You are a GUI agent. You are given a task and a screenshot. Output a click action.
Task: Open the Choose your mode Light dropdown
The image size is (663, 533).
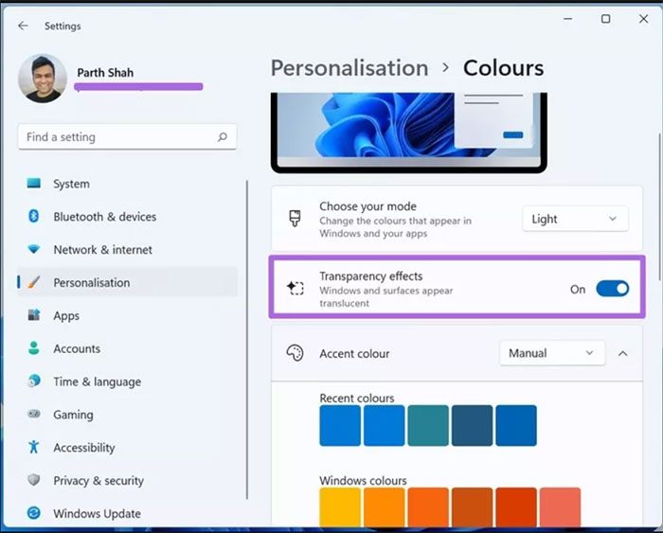[x=575, y=219]
